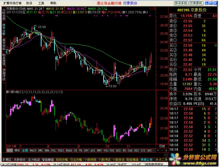Apply the ROC indicator

[150, 150]
